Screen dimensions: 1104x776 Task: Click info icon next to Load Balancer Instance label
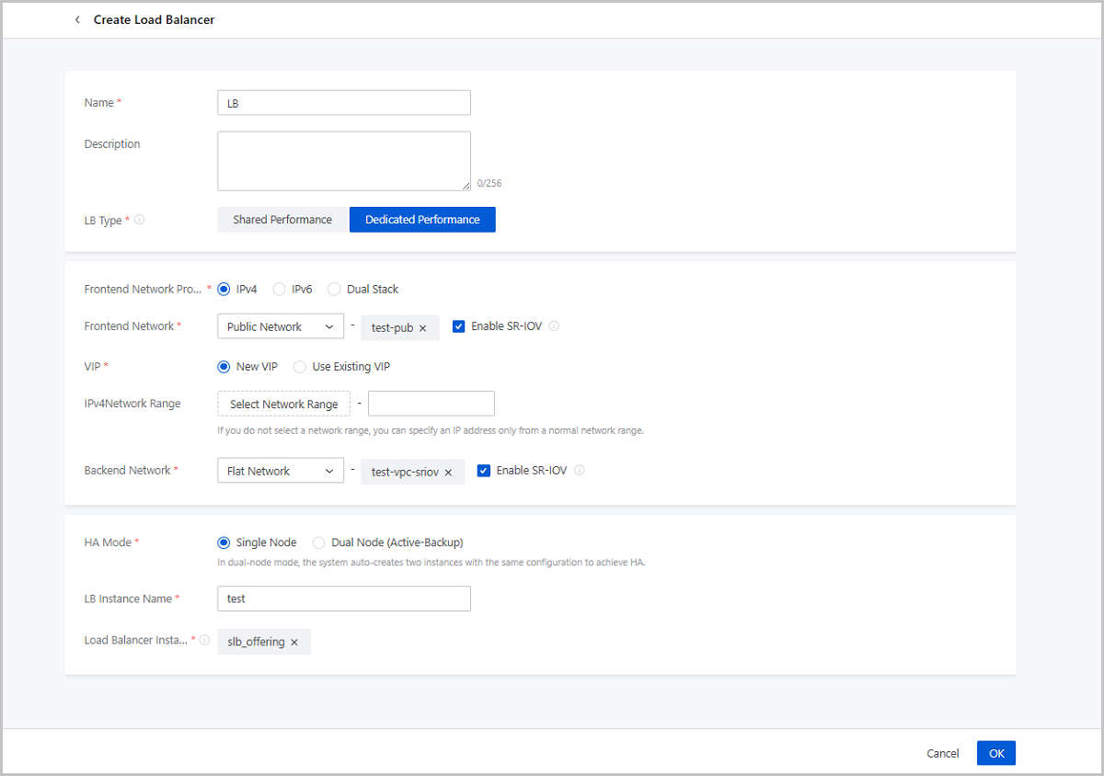tap(204, 640)
